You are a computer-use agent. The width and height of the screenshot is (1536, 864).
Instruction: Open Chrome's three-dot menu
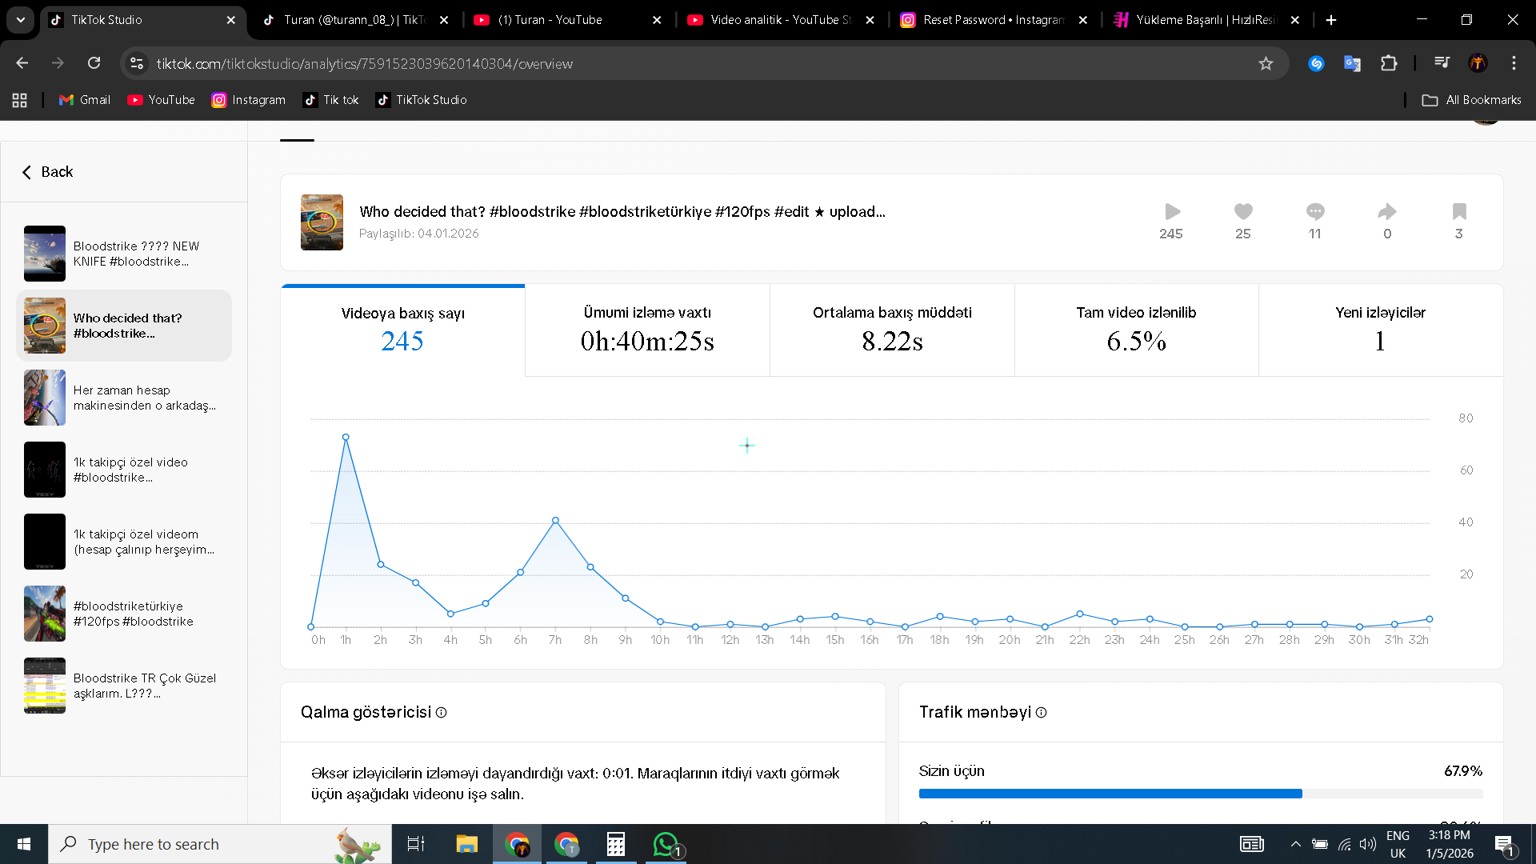point(1514,62)
